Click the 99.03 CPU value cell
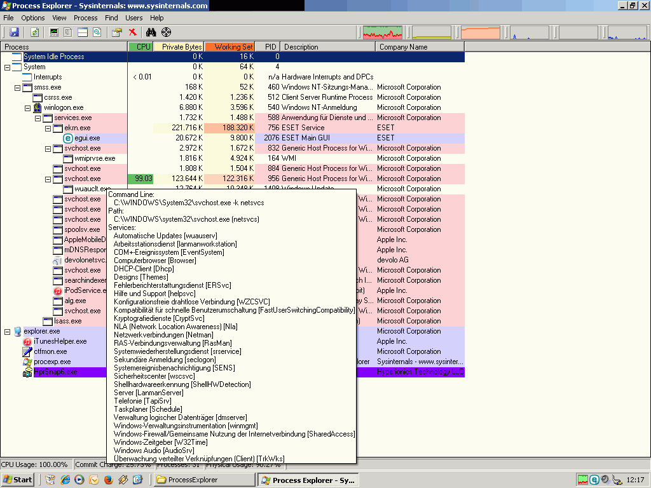Screen dimensions: 651x488 pos(140,179)
